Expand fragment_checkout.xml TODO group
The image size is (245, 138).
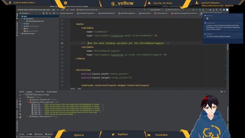pyautogui.click(x=28, y=100)
